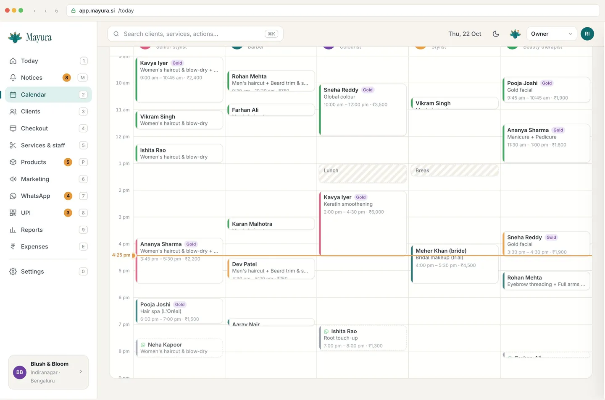
Task: Expand the Blush & Bloom location switcher
Action: tap(48, 372)
